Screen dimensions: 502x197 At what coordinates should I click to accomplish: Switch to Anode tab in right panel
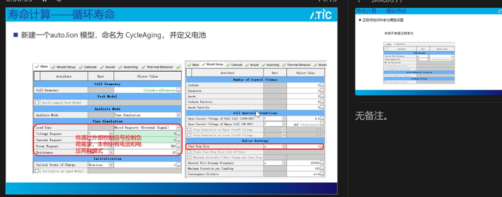pos(252,65)
